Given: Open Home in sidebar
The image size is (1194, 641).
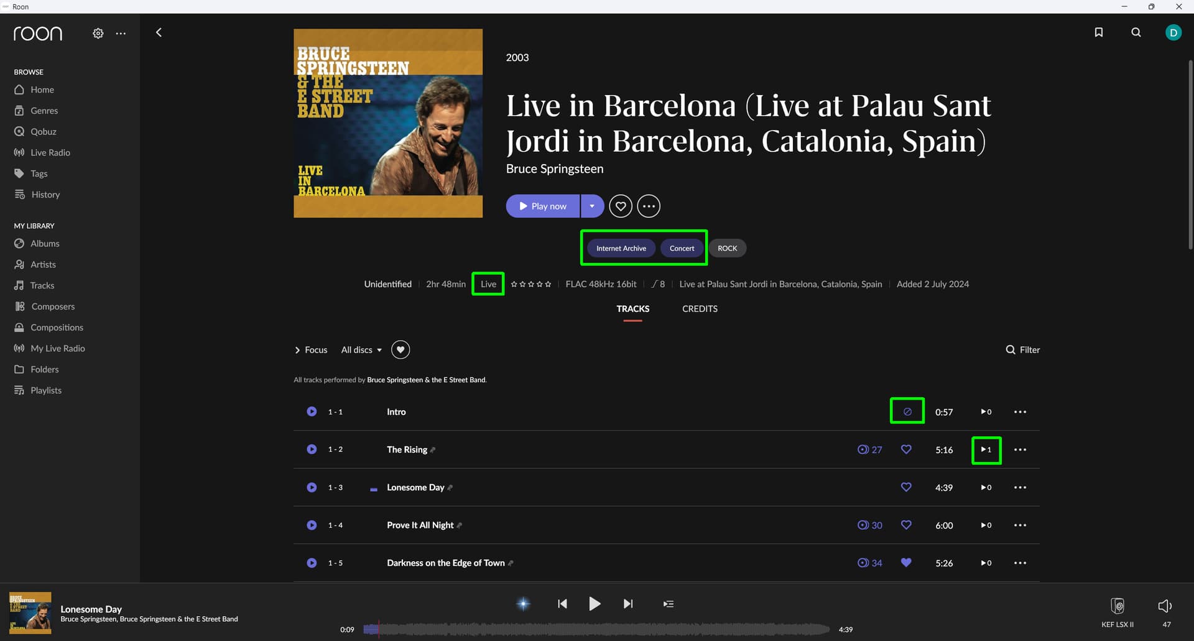Looking at the screenshot, I should coord(42,90).
